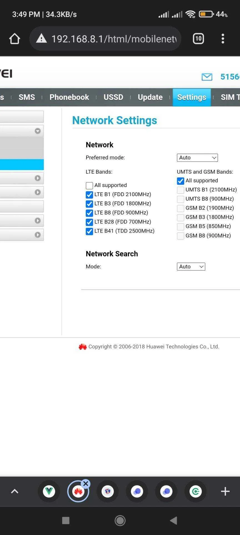240x535 pixels.
Task: Open the SIM T... tab
Action: pyautogui.click(x=230, y=97)
